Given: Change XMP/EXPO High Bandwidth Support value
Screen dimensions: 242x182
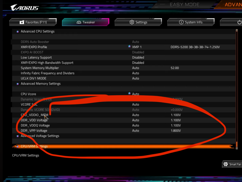Looking at the screenshot, I should point(138,63).
